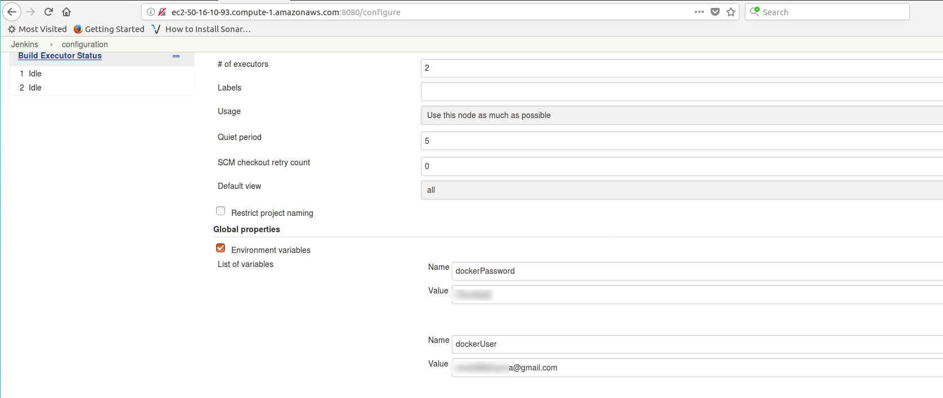Go back to the previous page
This screenshot has width=943, height=398.
point(12,12)
